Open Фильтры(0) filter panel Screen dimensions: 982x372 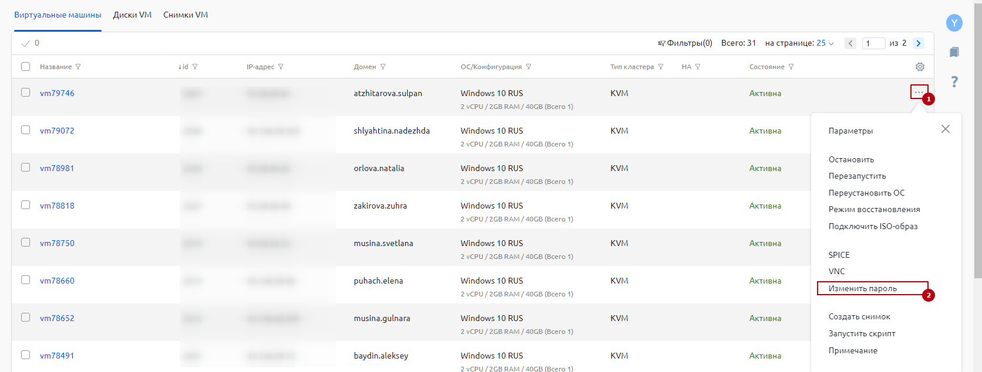[x=685, y=43]
